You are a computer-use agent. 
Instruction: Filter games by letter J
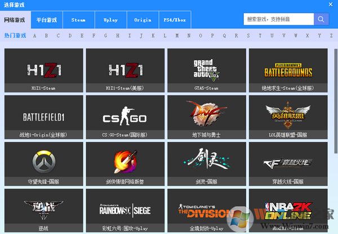[141, 36]
